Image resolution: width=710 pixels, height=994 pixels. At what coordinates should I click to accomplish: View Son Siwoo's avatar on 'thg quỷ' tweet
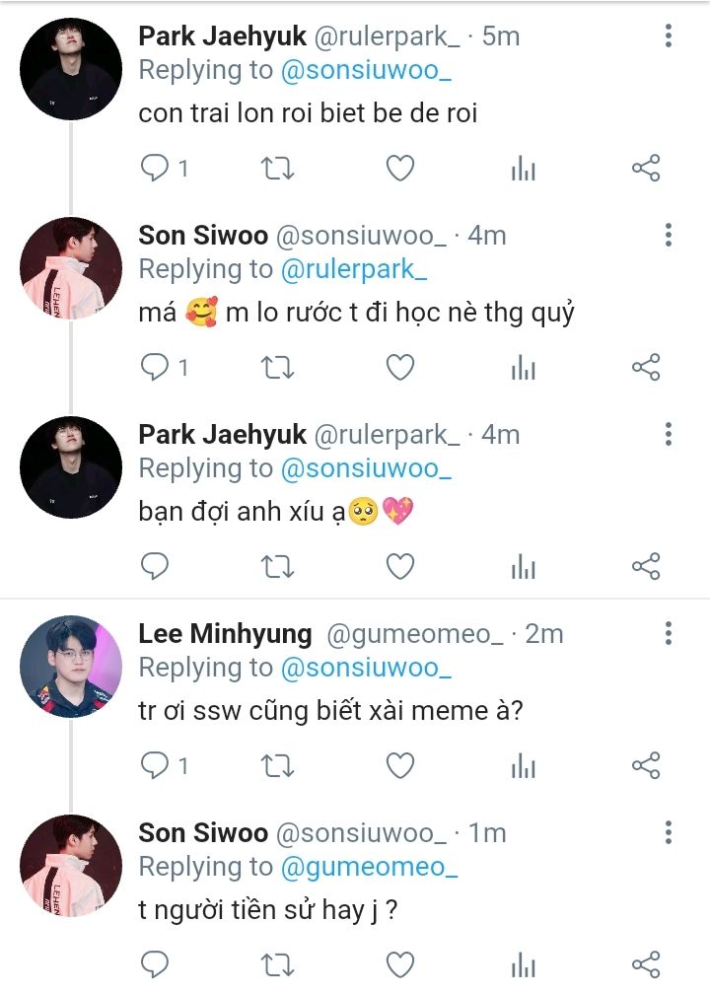71,269
